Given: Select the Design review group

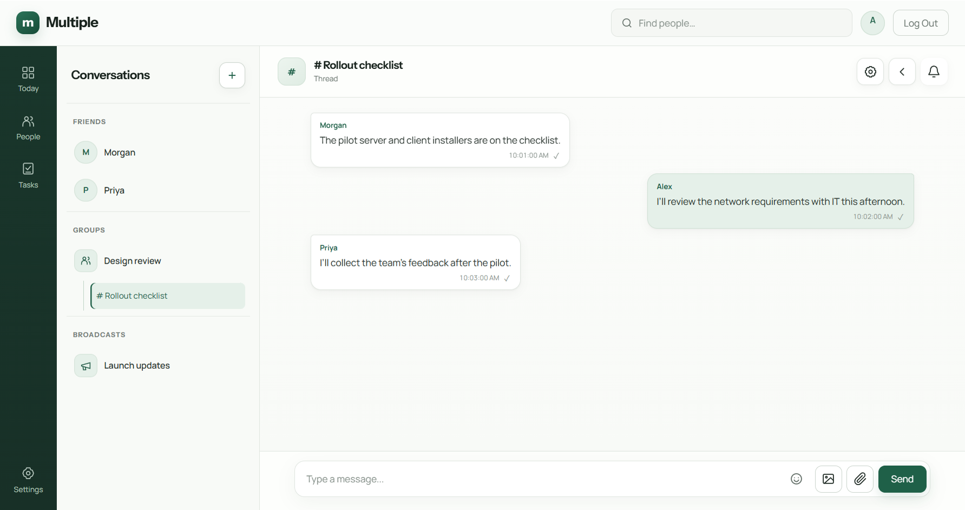Looking at the screenshot, I should click(x=159, y=260).
